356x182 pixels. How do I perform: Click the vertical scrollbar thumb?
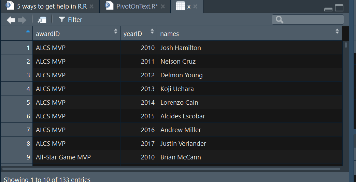346,45
